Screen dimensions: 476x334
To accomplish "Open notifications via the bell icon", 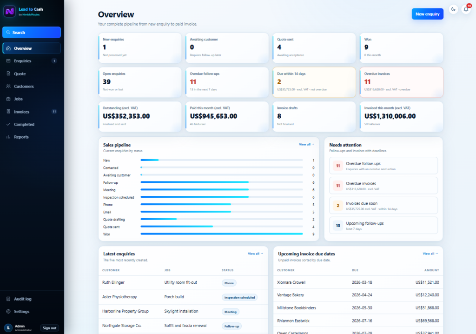I will click(466, 9).
